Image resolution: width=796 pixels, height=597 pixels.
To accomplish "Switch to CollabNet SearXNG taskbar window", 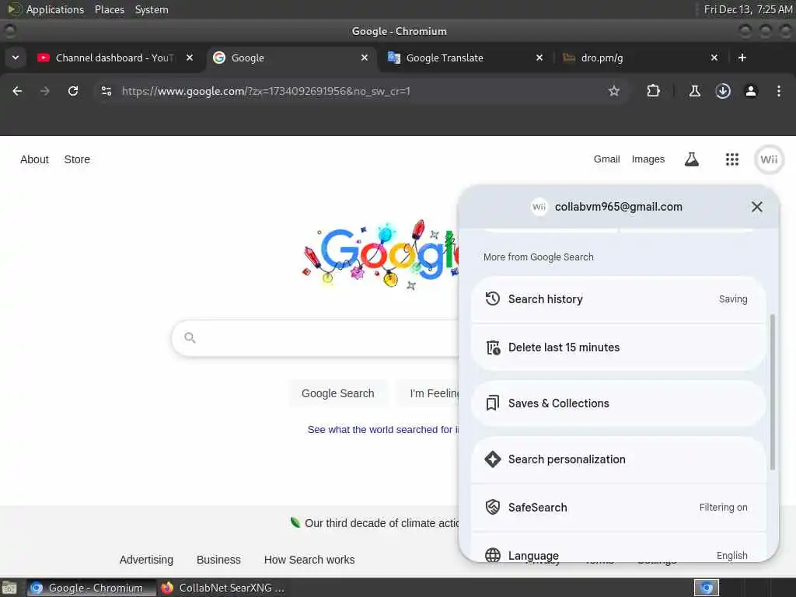I will 223,588.
